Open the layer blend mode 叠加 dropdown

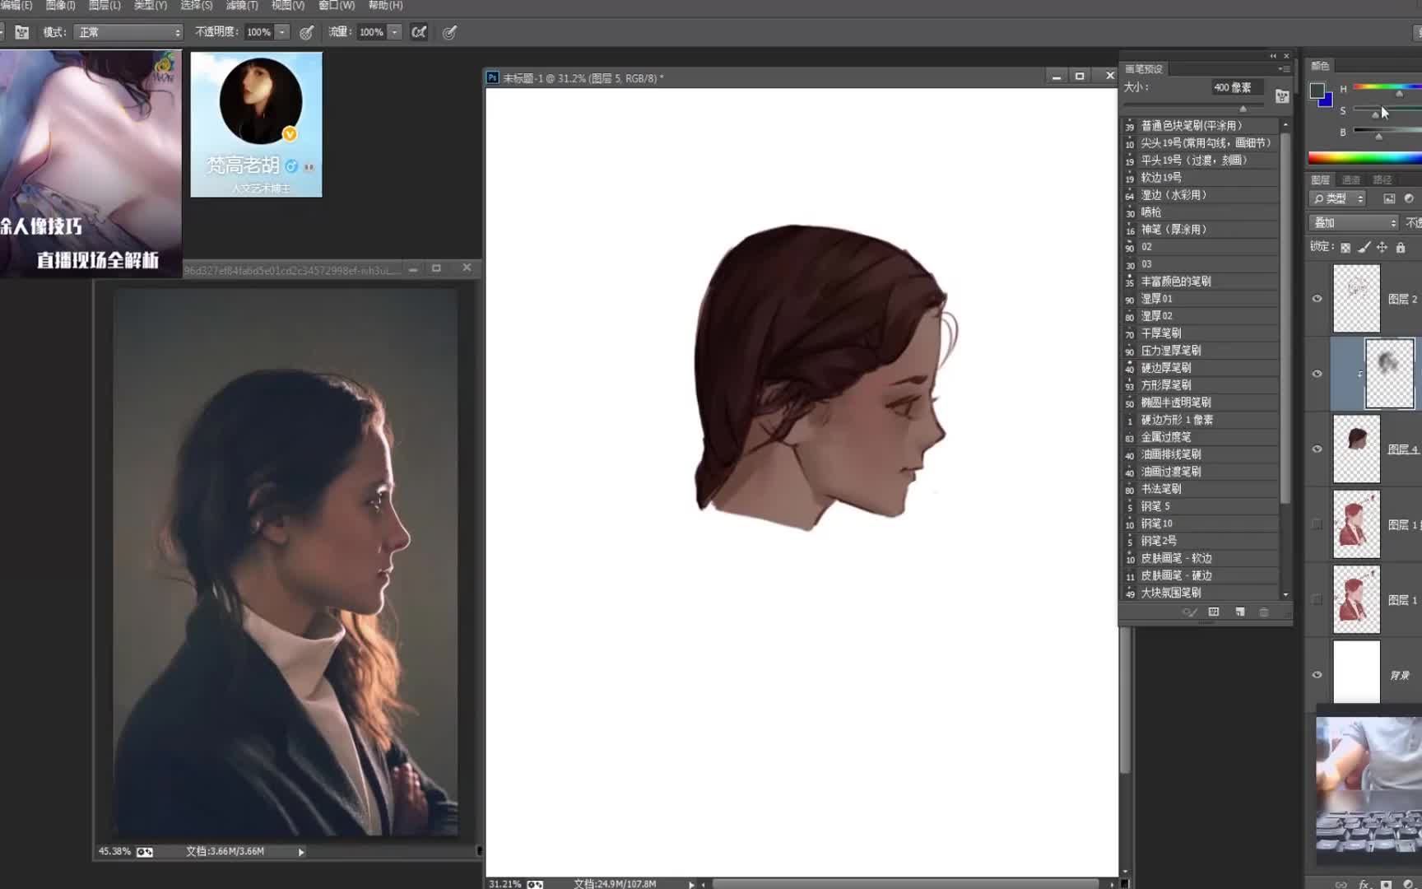(x=1354, y=222)
